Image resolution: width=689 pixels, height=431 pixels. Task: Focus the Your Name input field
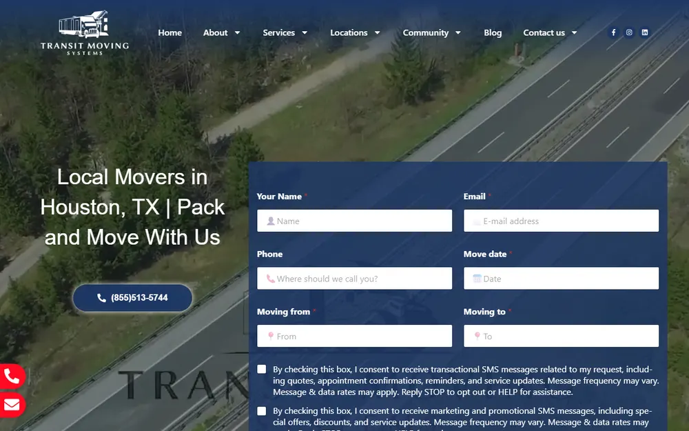click(355, 221)
